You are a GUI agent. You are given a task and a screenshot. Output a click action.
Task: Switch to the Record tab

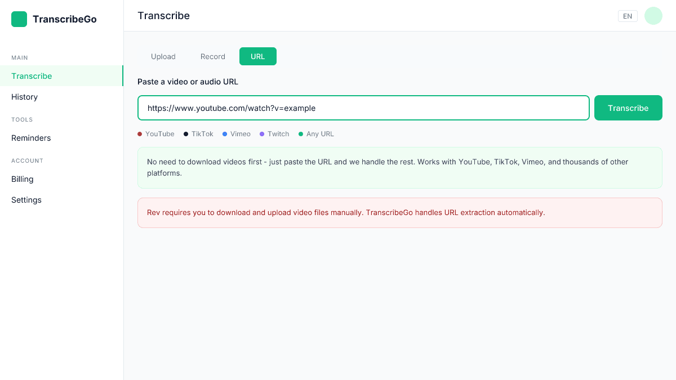pyautogui.click(x=212, y=56)
